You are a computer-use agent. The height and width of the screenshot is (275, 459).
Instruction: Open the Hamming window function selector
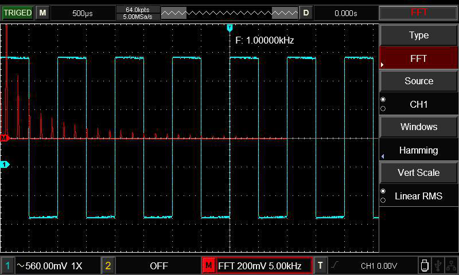418,150
